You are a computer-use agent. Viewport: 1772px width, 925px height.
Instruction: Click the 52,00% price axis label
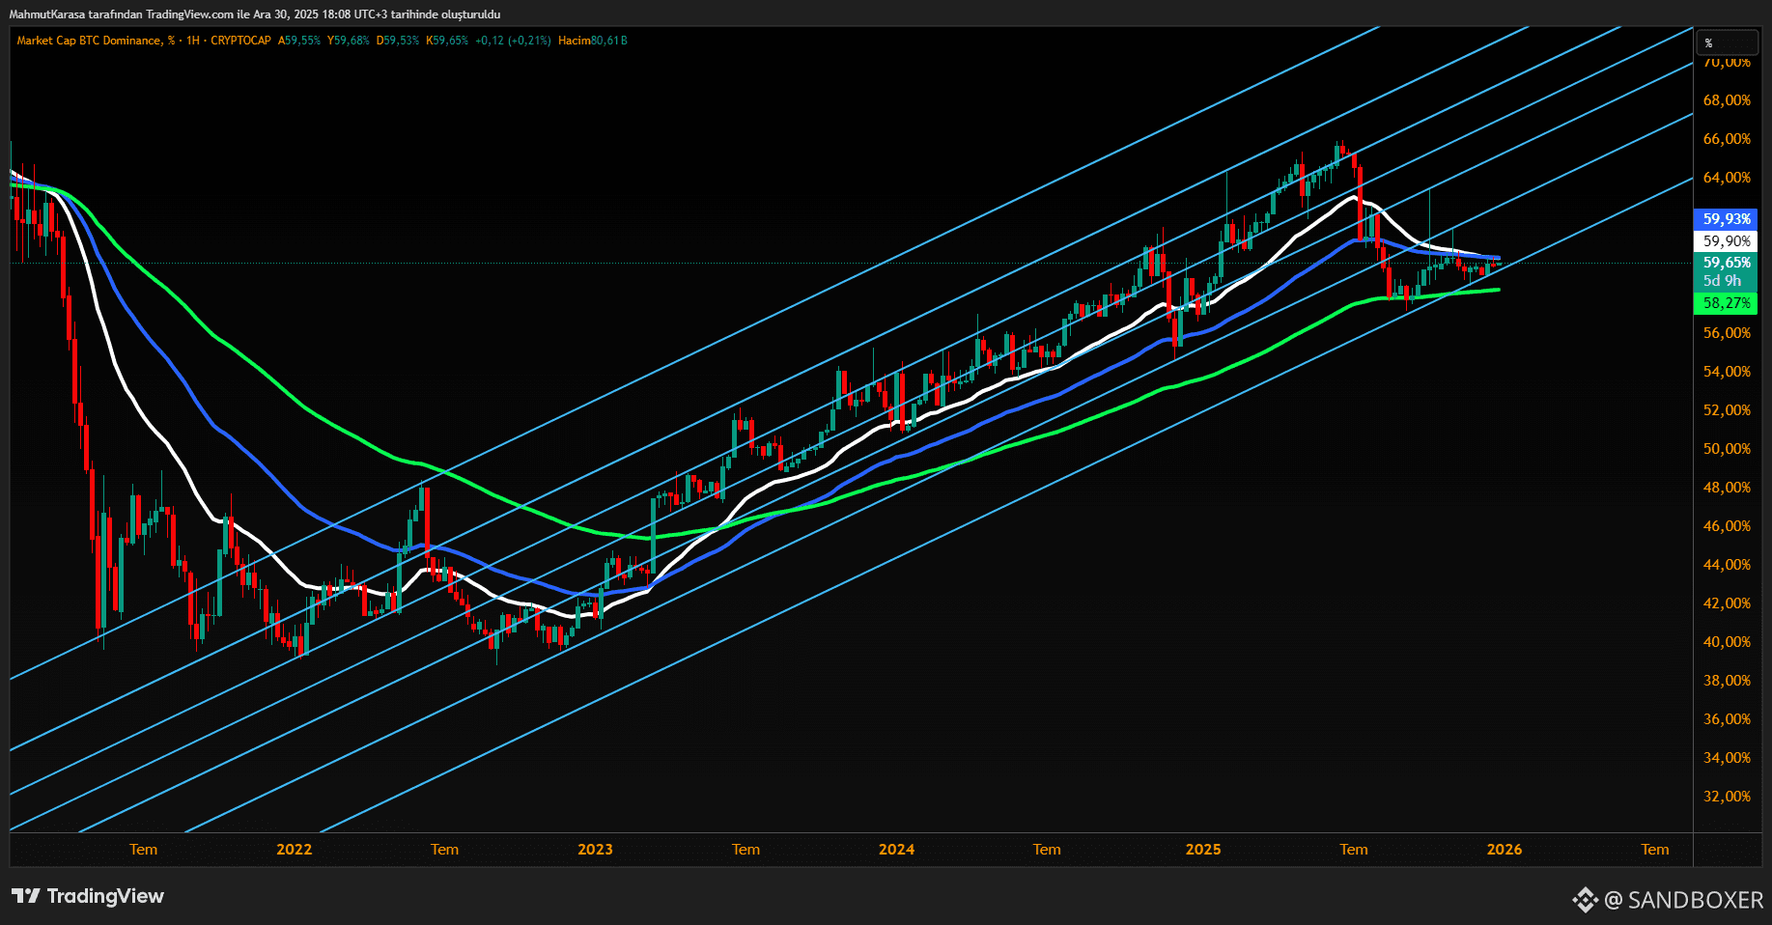1727,410
